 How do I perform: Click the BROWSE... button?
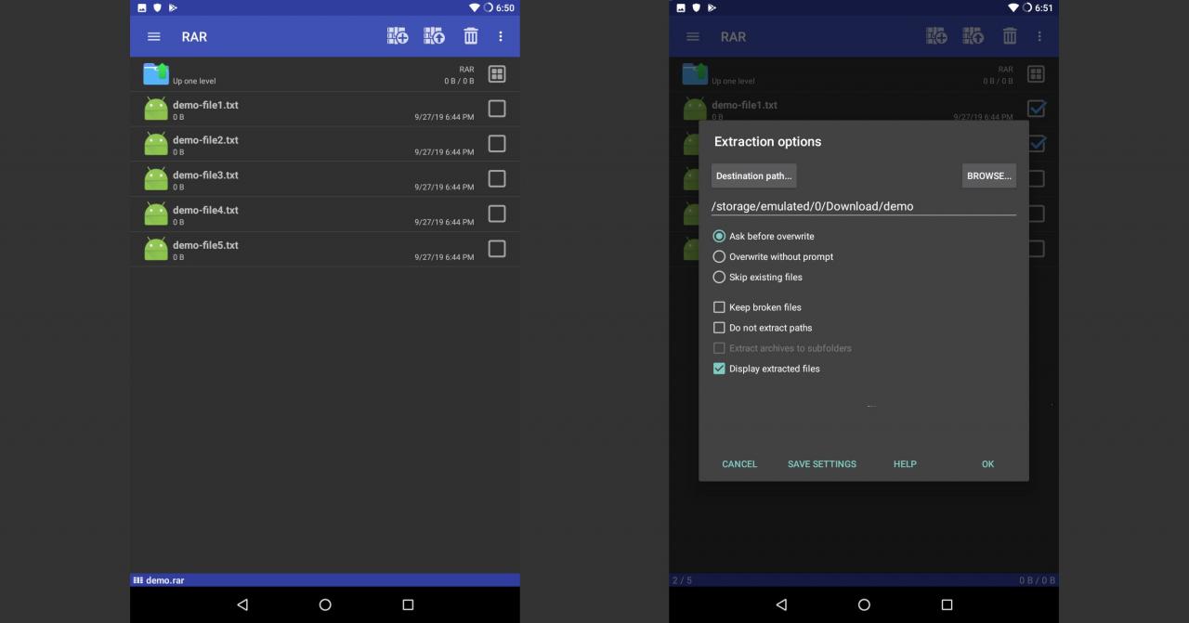(x=989, y=175)
